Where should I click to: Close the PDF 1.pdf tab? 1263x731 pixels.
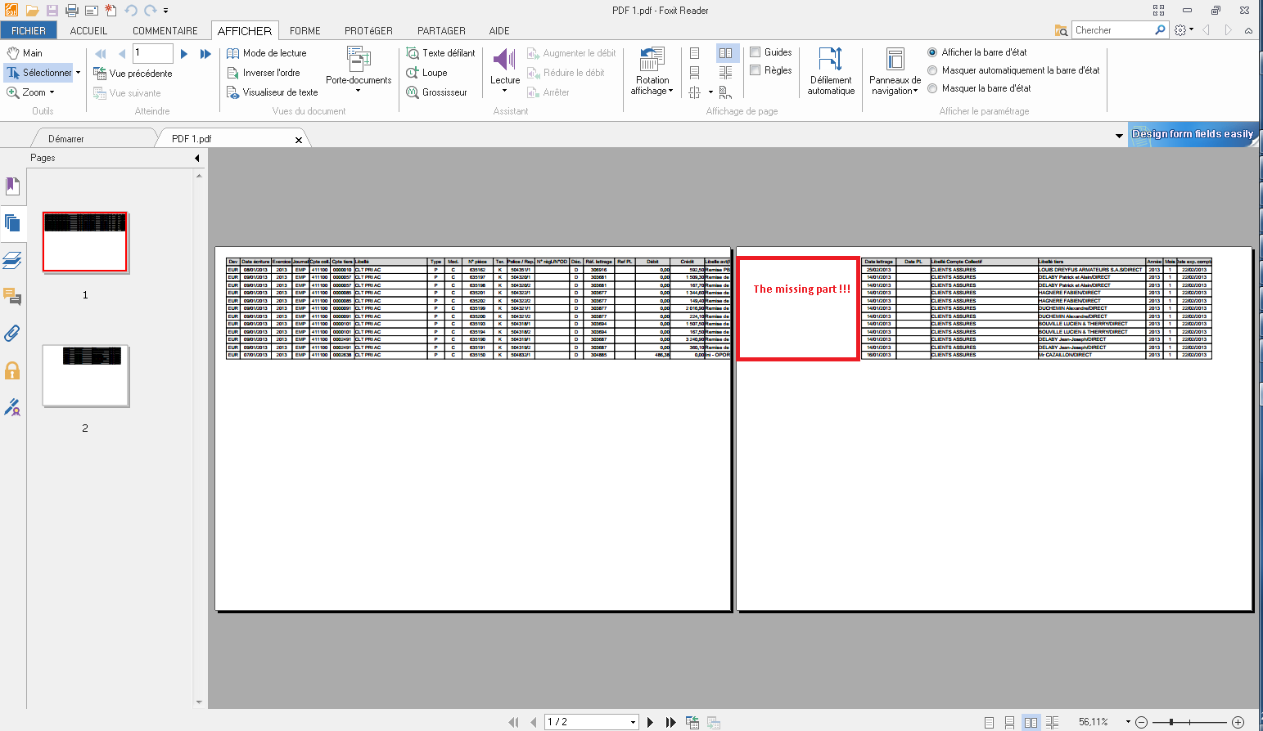pos(299,140)
